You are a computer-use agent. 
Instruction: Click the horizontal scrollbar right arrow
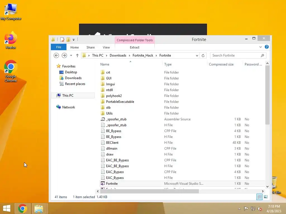click(263, 191)
